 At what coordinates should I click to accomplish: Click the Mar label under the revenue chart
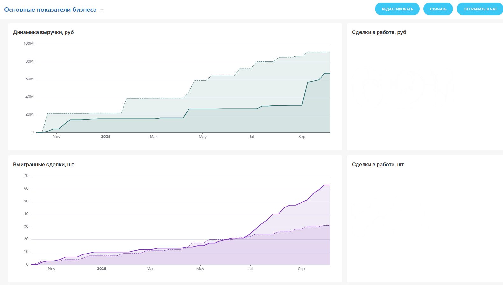pos(153,137)
